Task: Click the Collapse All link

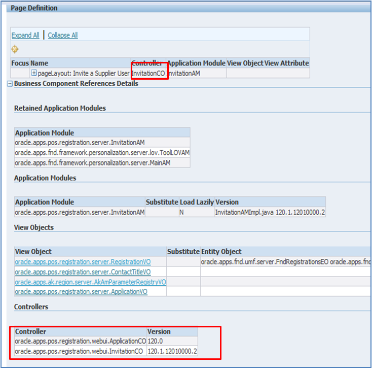Action: pyautogui.click(x=63, y=35)
